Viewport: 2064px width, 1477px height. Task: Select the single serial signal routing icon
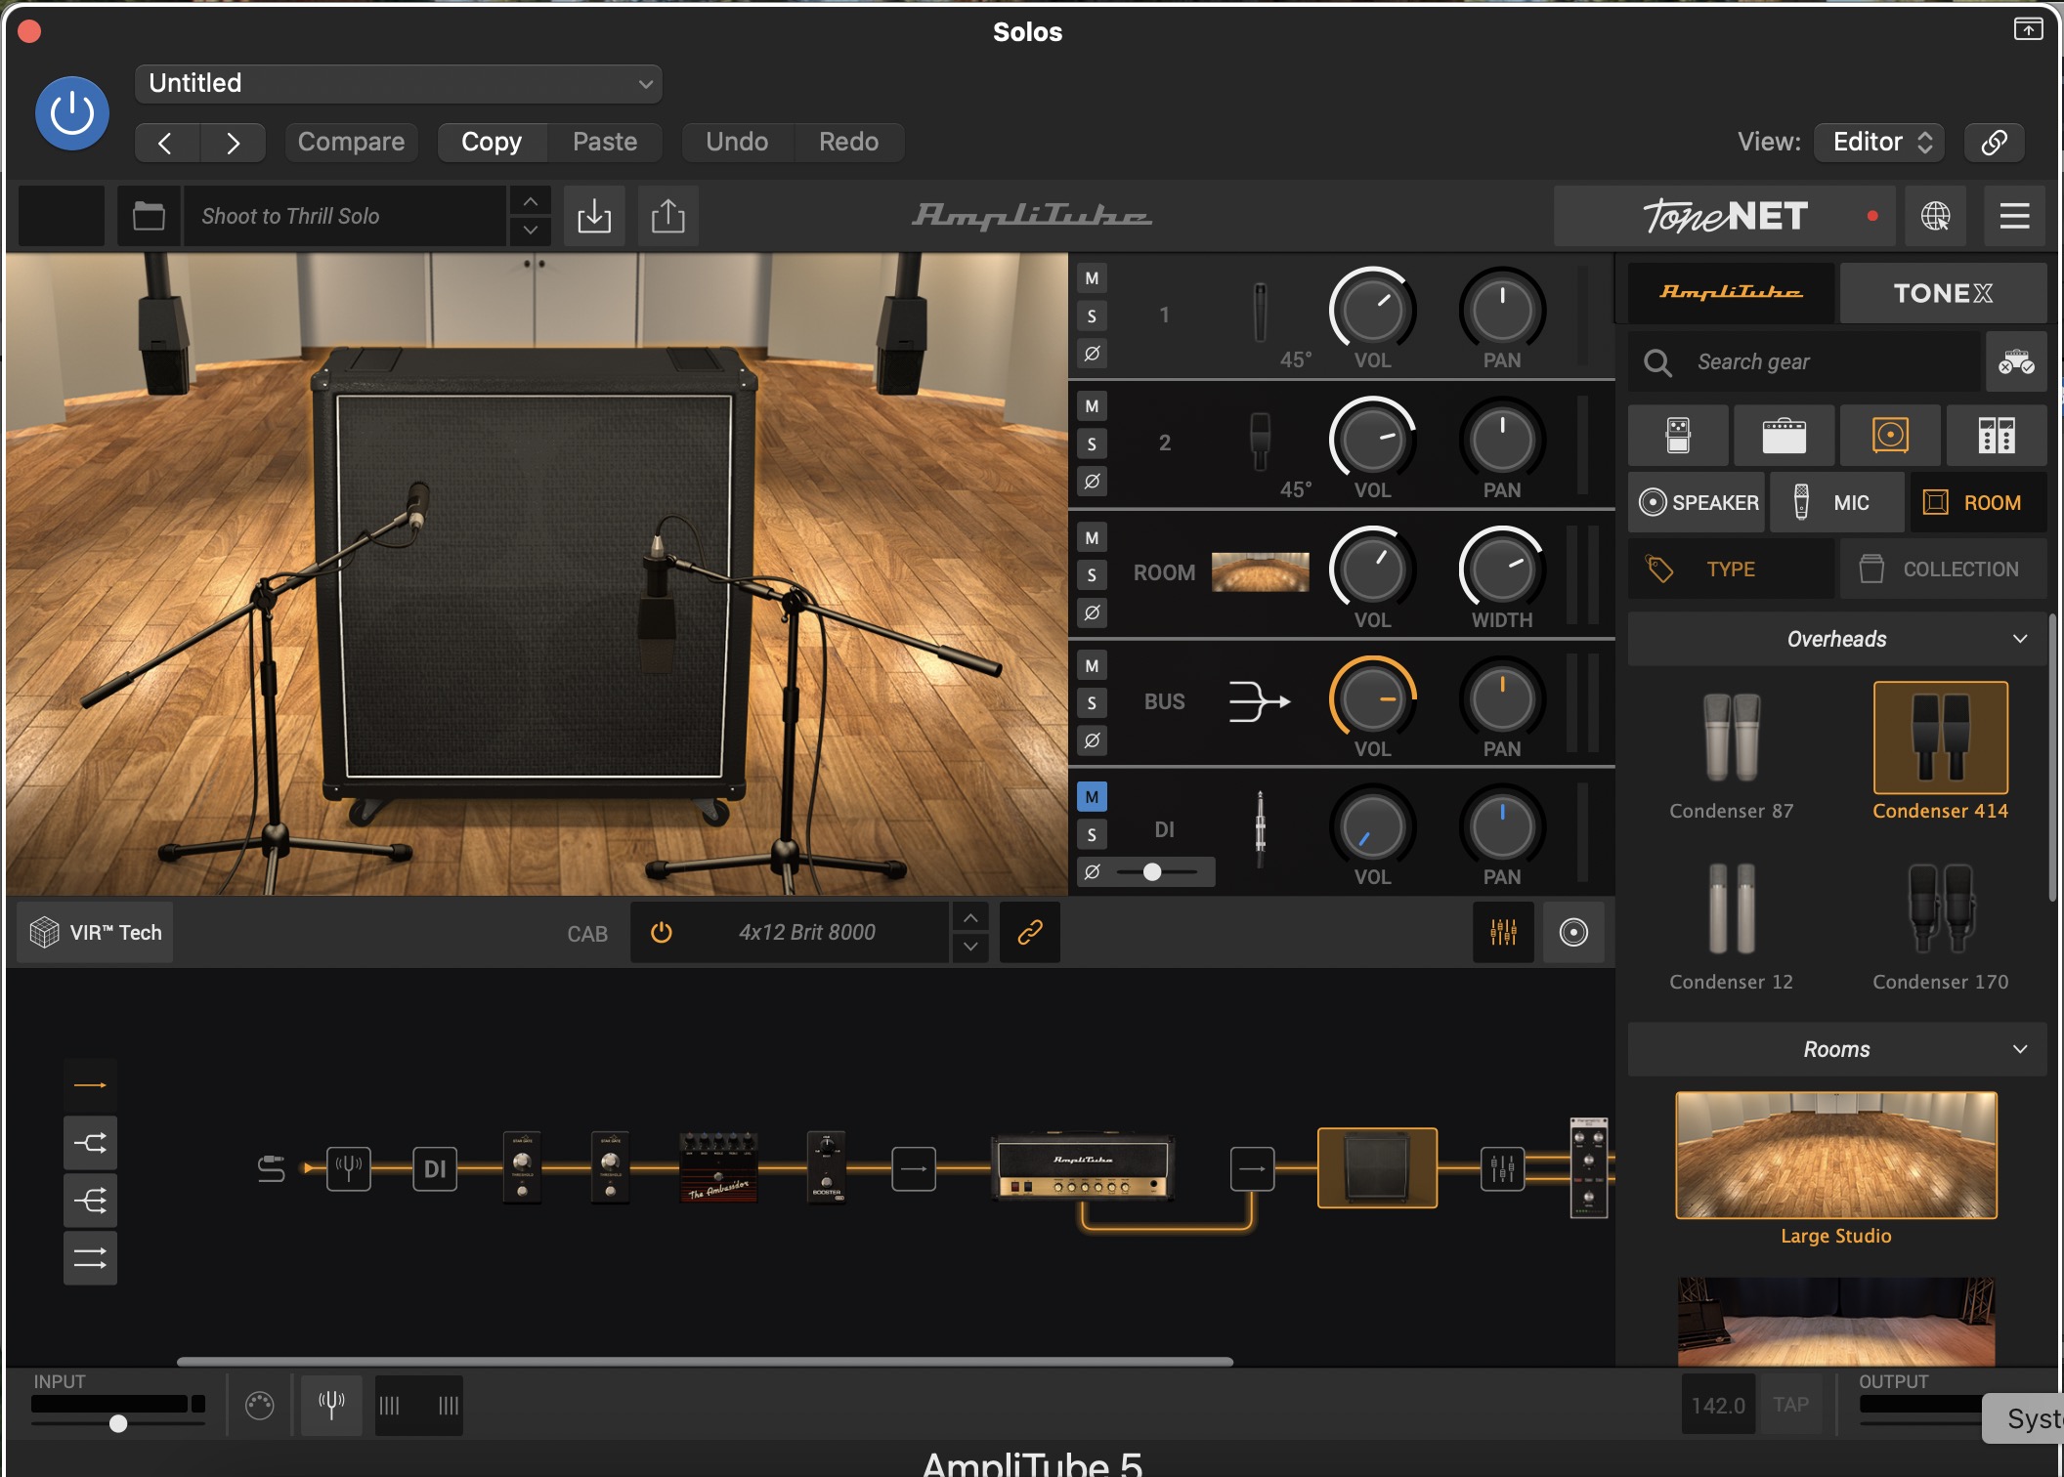click(x=90, y=1085)
